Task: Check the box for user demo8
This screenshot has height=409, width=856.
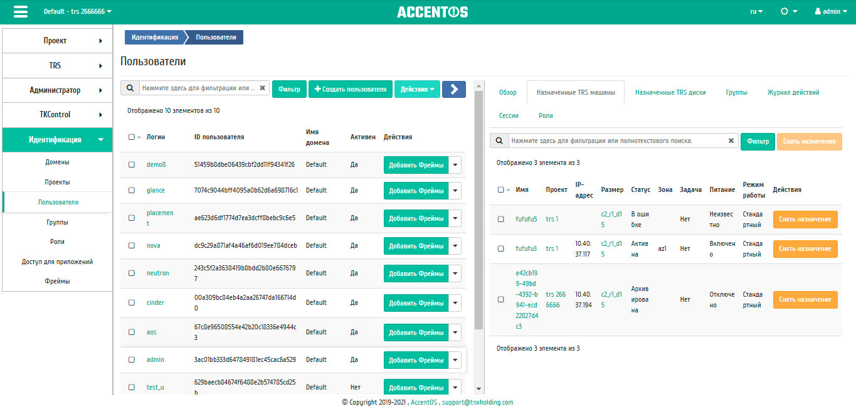Action: click(x=132, y=165)
